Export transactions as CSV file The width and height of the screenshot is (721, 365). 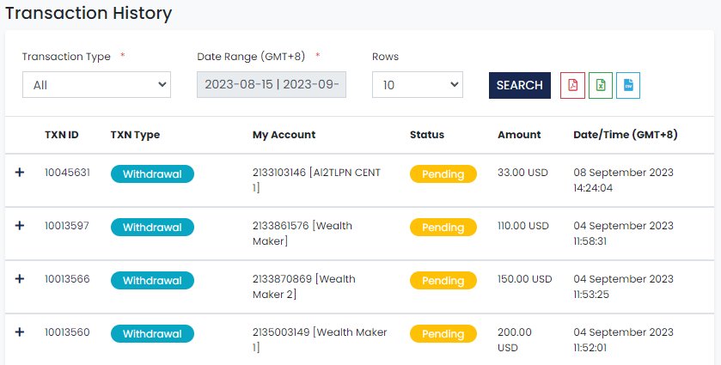click(628, 85)
